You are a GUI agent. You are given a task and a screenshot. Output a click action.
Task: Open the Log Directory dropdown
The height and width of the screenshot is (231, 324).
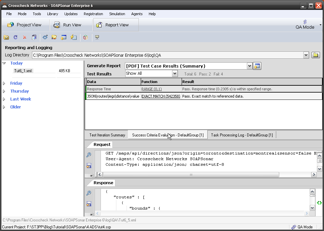306,55
